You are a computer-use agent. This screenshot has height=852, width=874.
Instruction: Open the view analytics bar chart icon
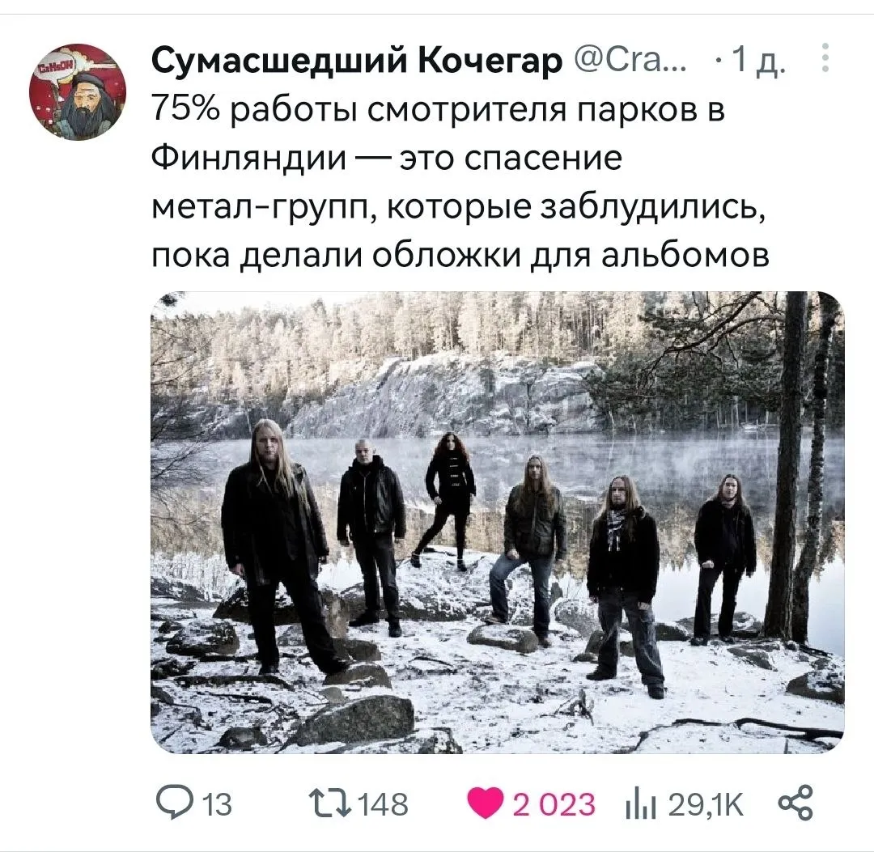point(642,804)
